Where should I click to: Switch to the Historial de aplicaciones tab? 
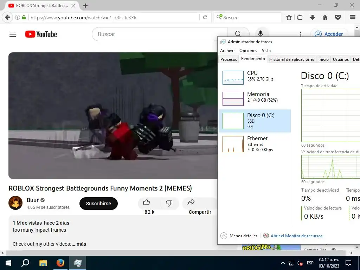[291, 59]
